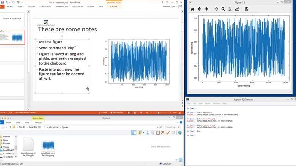The image size is (296, 166).
Task: Click the embedded file object icon on slide
Action: click(46, 22)
